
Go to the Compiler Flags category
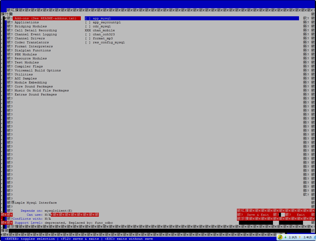(29, 66)
